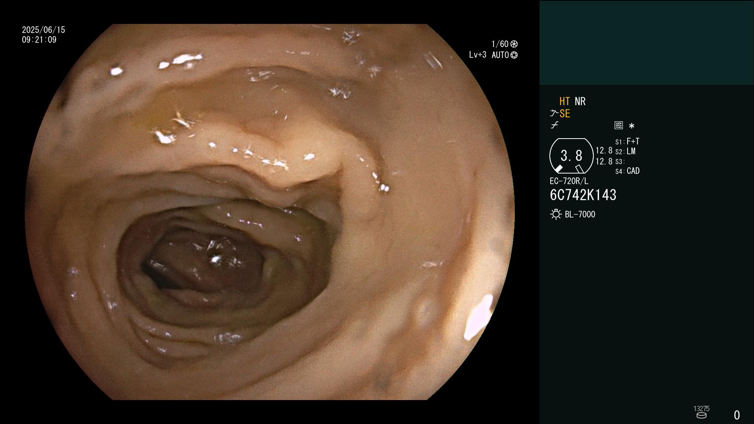Click the 12.8 value beside S2

[x=604, y=150]
